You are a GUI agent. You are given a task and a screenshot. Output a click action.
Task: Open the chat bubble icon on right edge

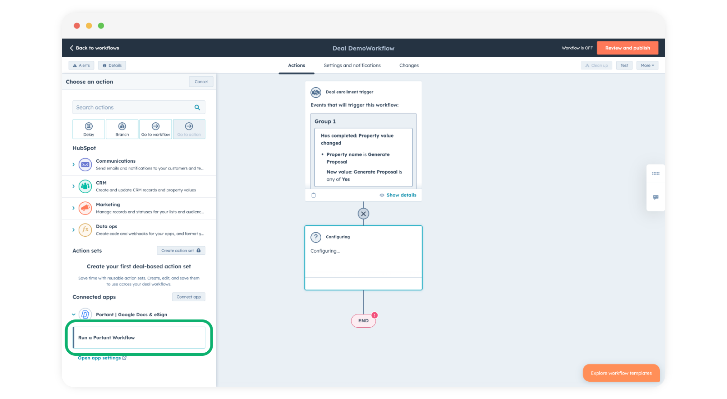[x=656, y=197]
